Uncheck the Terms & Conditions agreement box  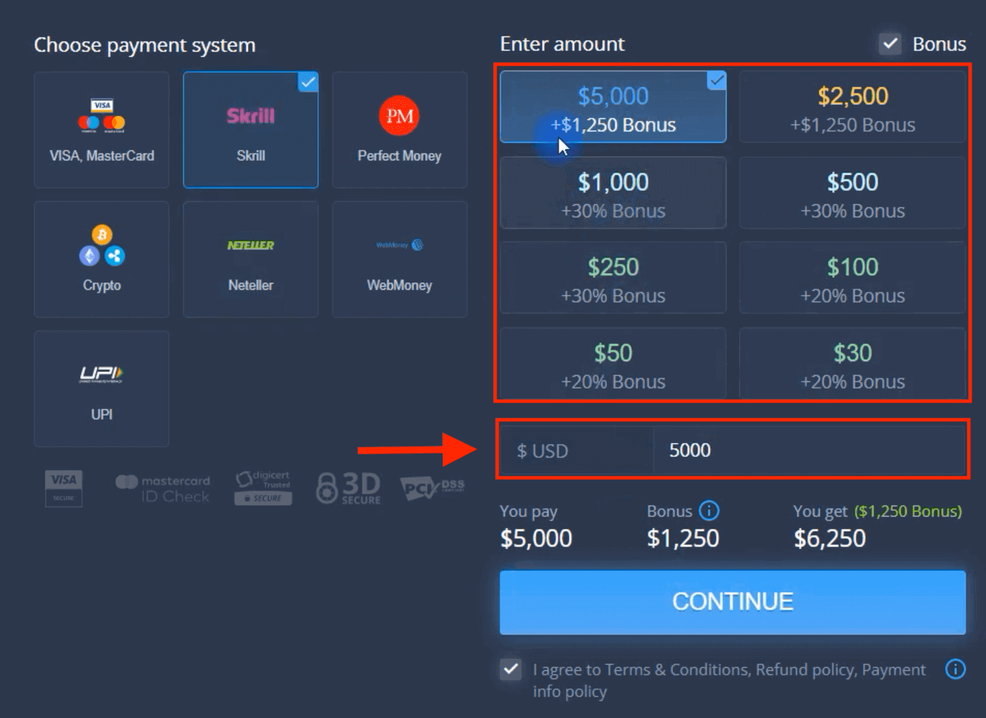point(510,669)
